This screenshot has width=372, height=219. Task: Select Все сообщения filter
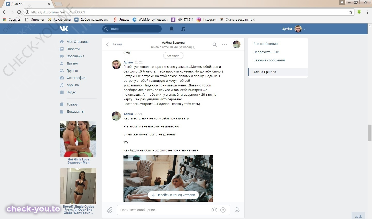tap(265, 44)
